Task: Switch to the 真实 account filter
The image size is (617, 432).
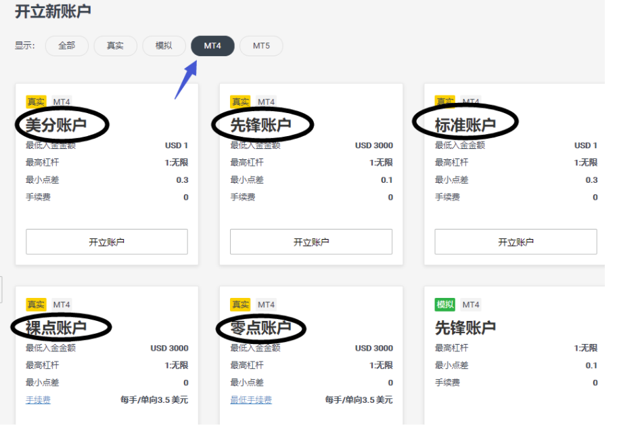Action: tap(115, 46)
